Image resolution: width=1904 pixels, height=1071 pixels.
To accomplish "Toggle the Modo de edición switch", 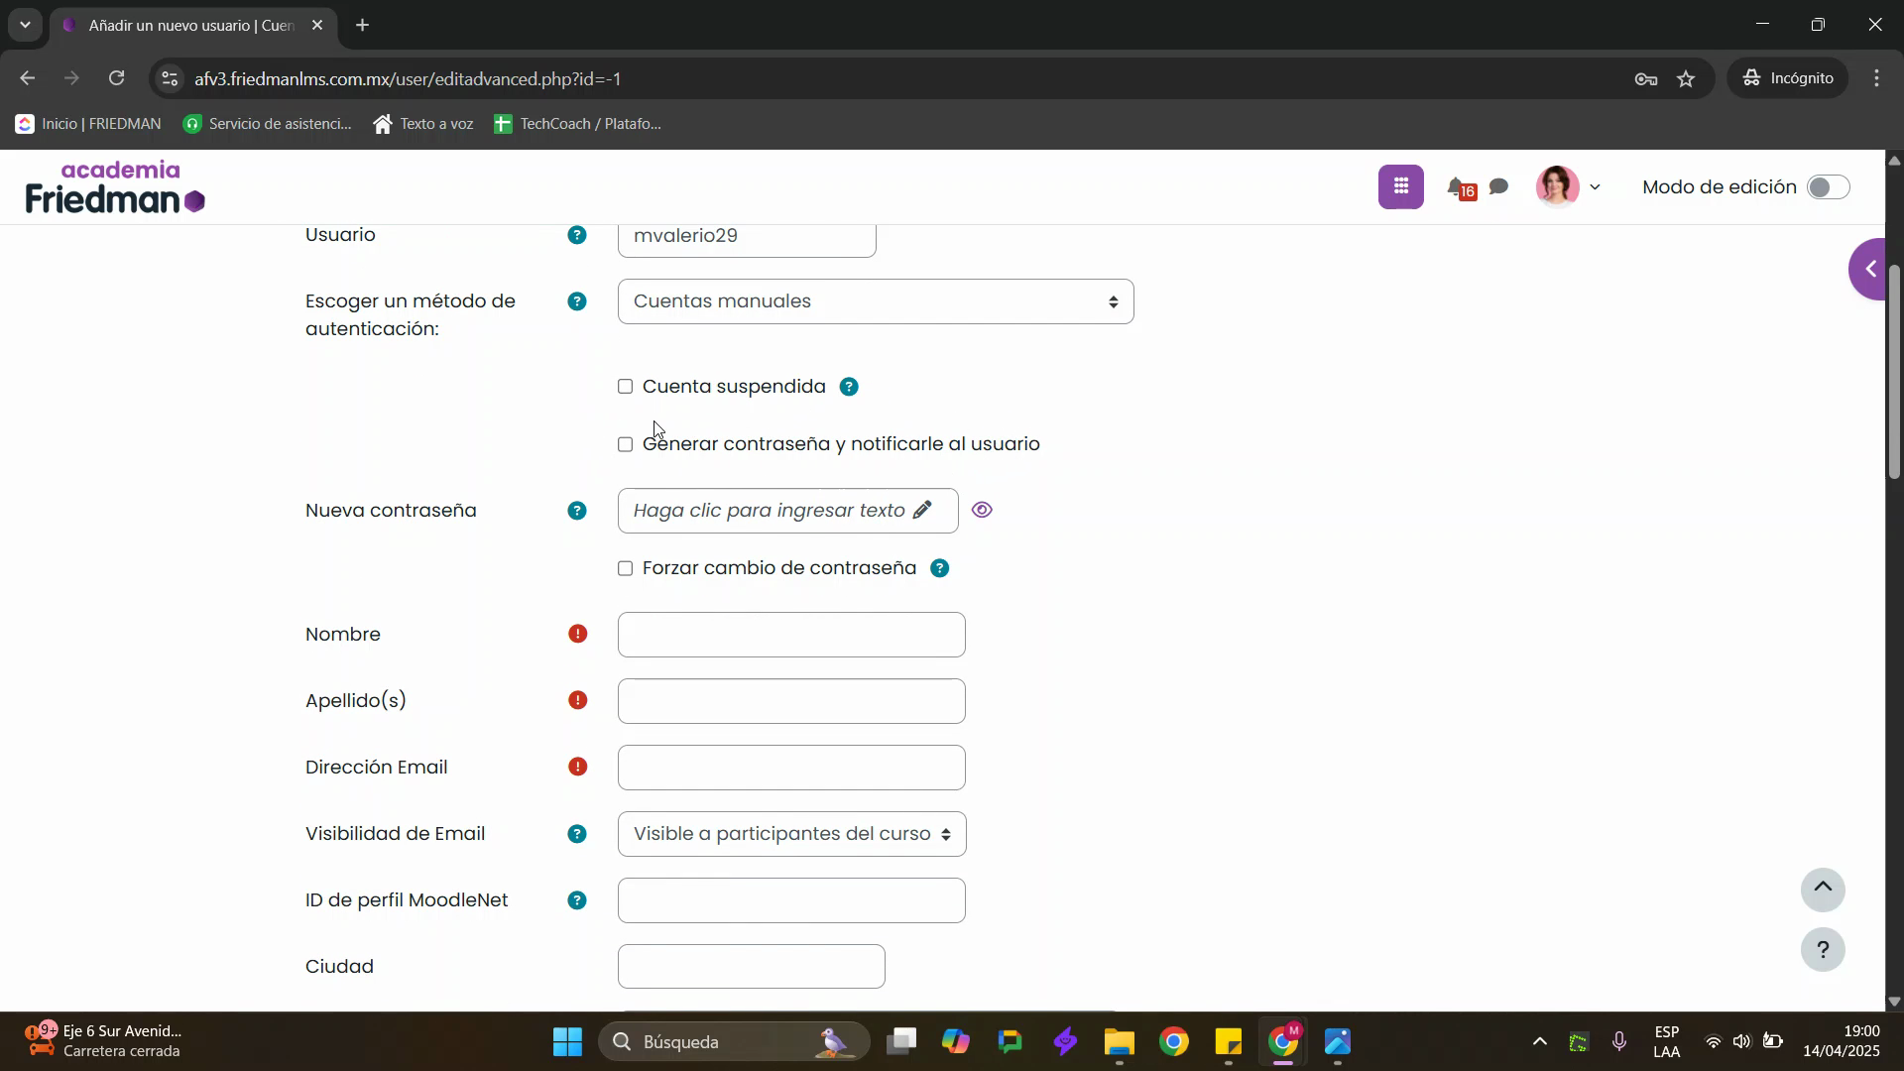I will coord(1827,187).
